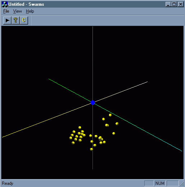The height and width of the screenshot is (187, 185).
Task: Click the red vertical axis line below swarm
Action: pyautogui.click(x=92, y=160)
